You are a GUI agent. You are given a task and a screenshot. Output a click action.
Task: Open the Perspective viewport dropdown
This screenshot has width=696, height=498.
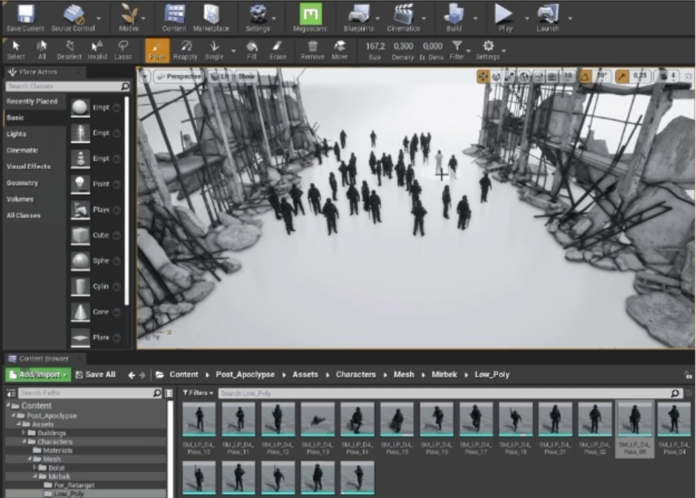tap(178, 77)
